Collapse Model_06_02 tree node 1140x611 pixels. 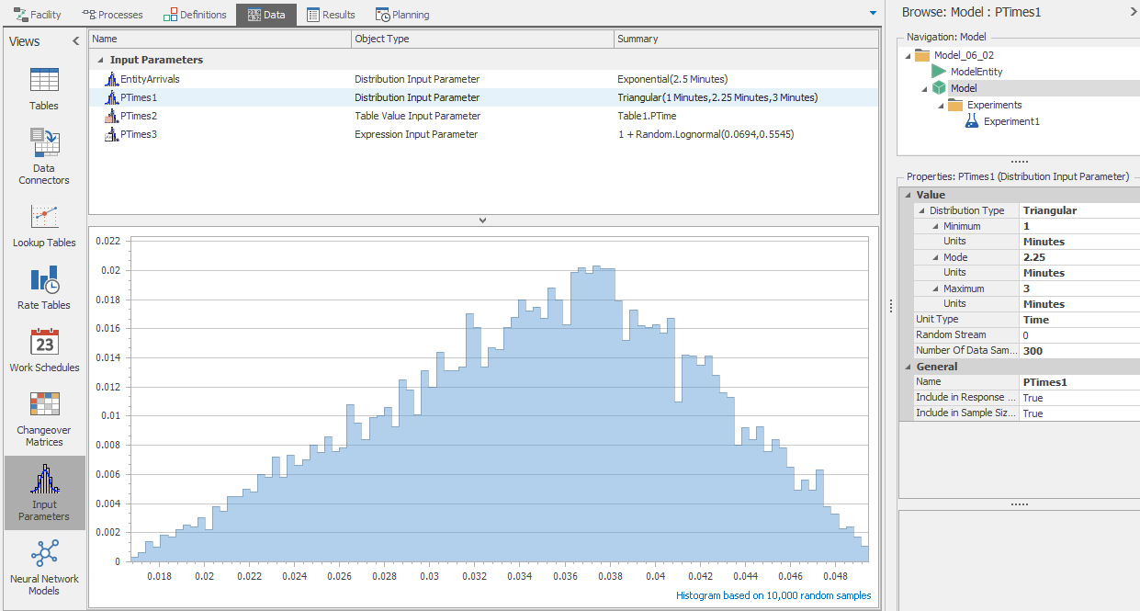coord(909,55)
